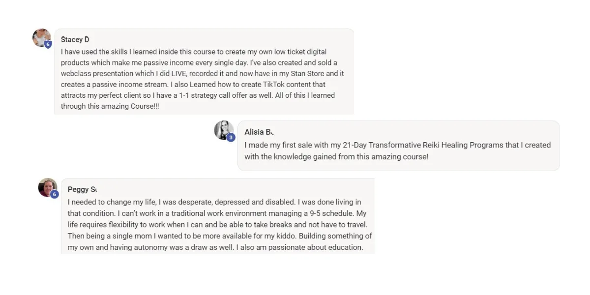
Task: Open Peggy S's profile via her name
Action: (x=82, y=189)
